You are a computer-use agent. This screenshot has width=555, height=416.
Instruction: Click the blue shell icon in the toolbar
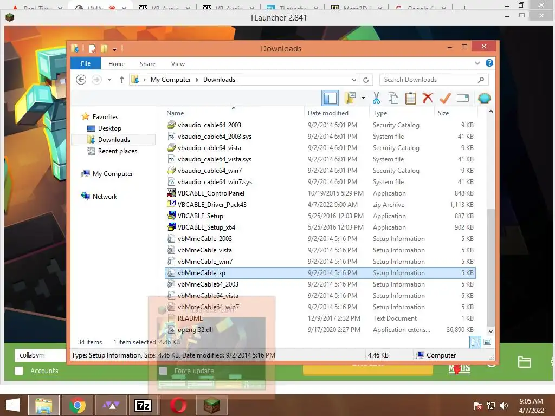pos(484,98)
